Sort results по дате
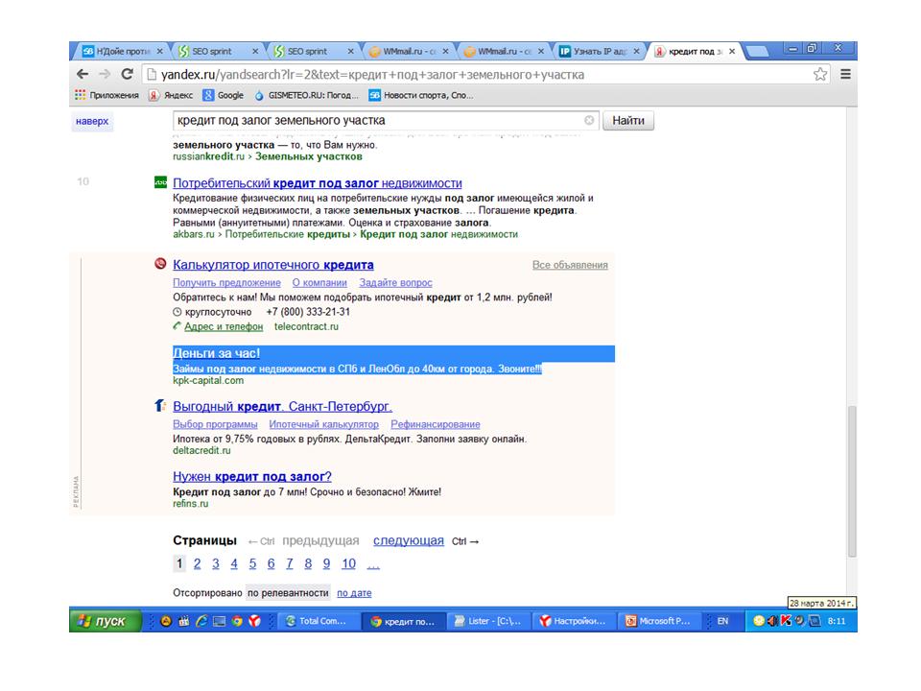The width and height of the screenshot is (921, 691). coord(354,593)
